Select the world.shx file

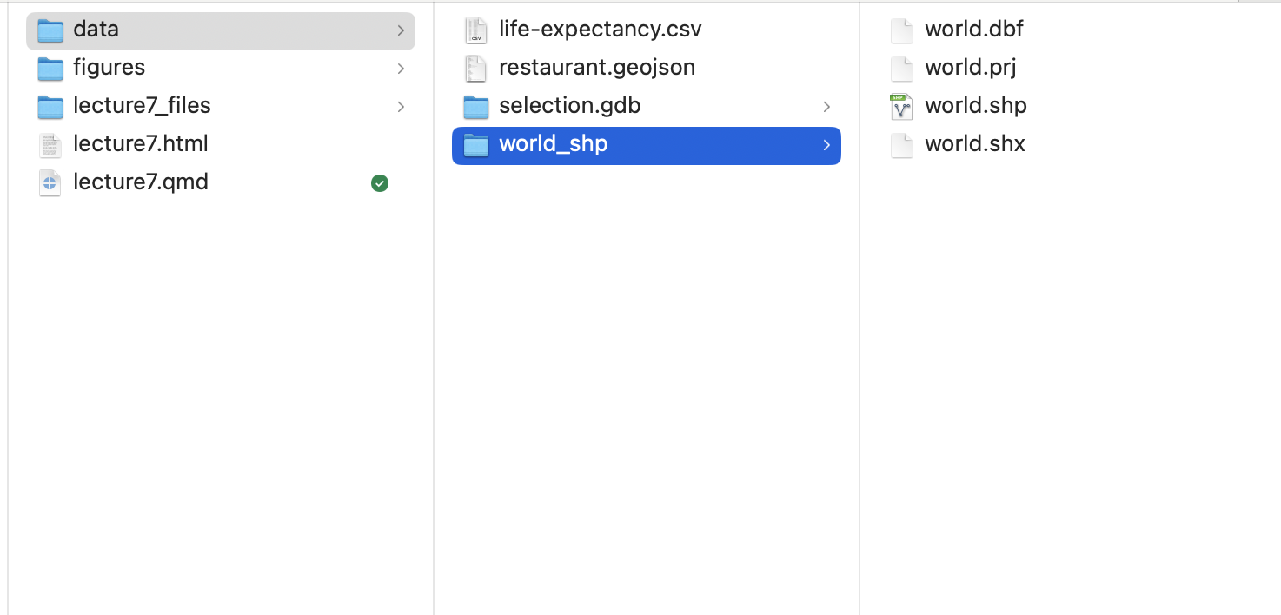974,144
